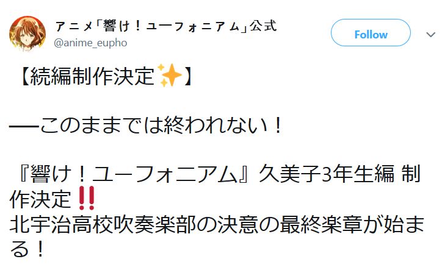
Task: Click the final line る！
Action: pos(27,249)
